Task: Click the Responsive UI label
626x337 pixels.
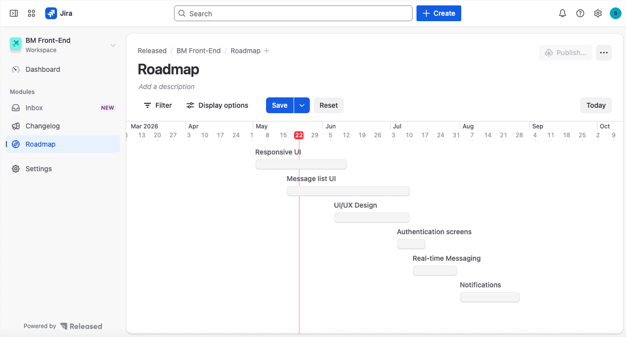Action: click(278, 152)
